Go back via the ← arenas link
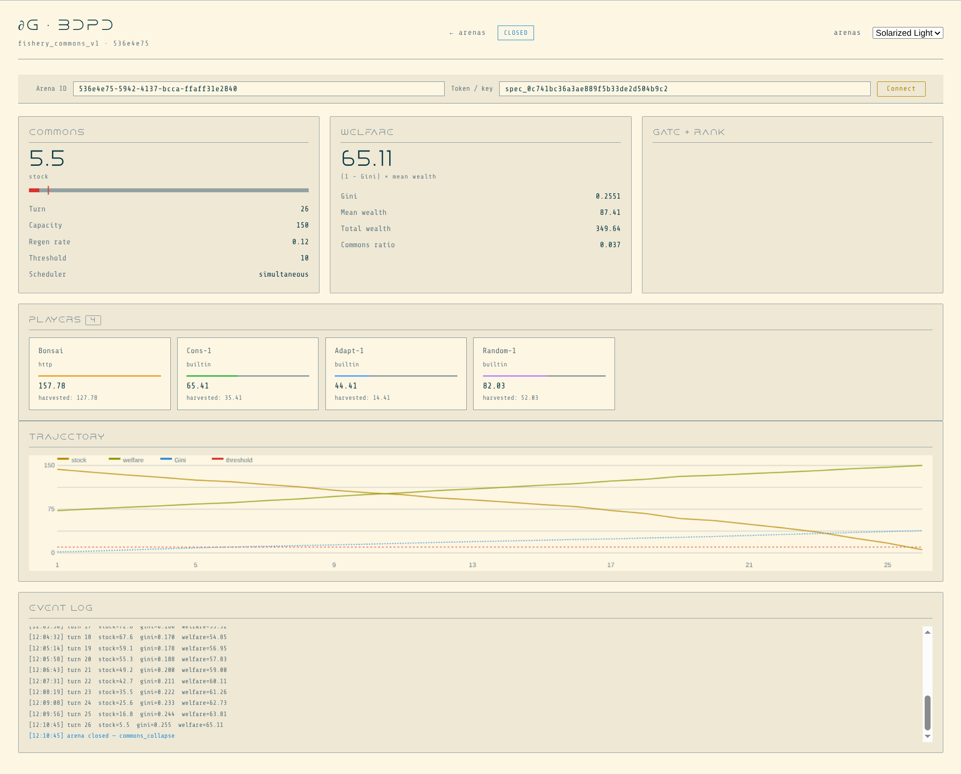Screen dimensions: 961x774 click(x=467, y=33)
